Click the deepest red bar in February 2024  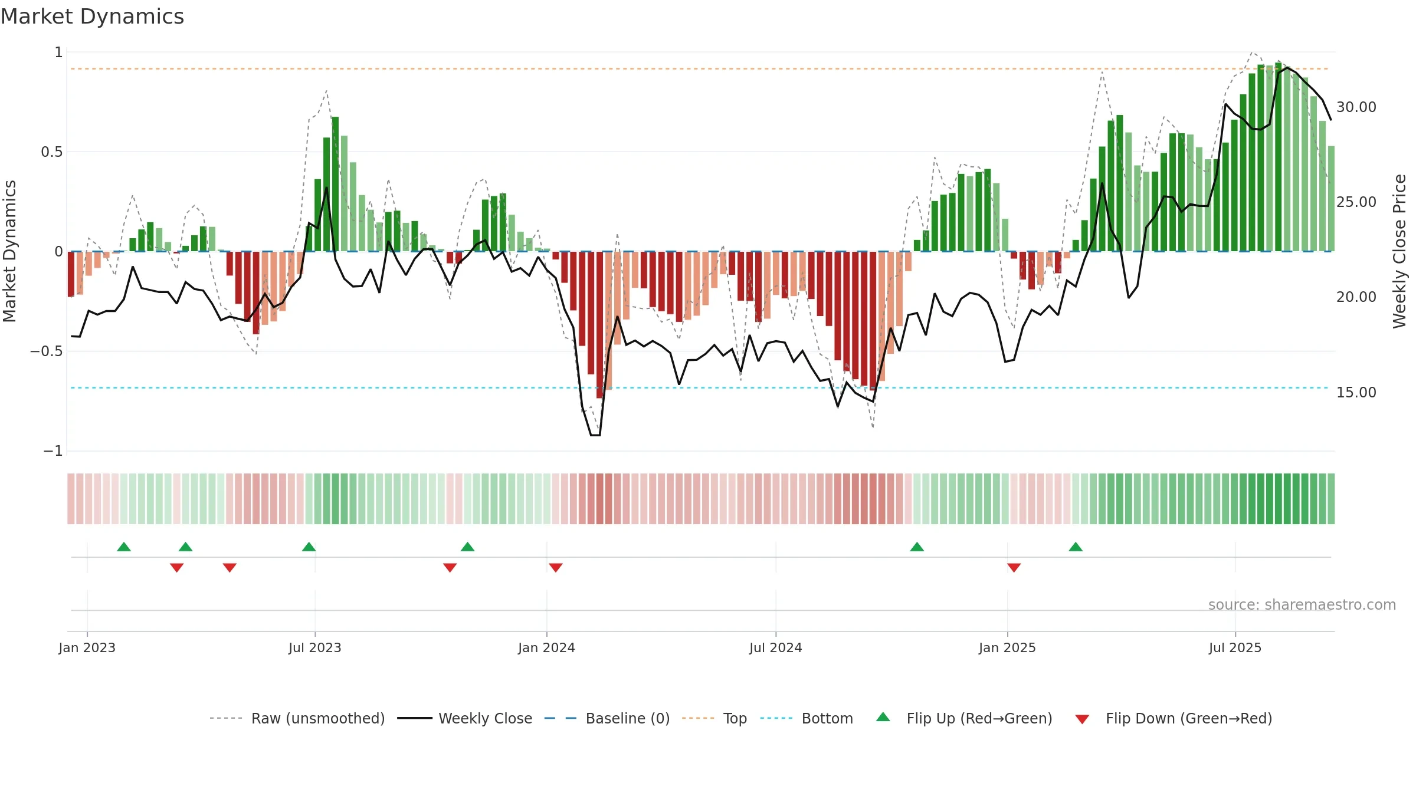click(599, 325)
